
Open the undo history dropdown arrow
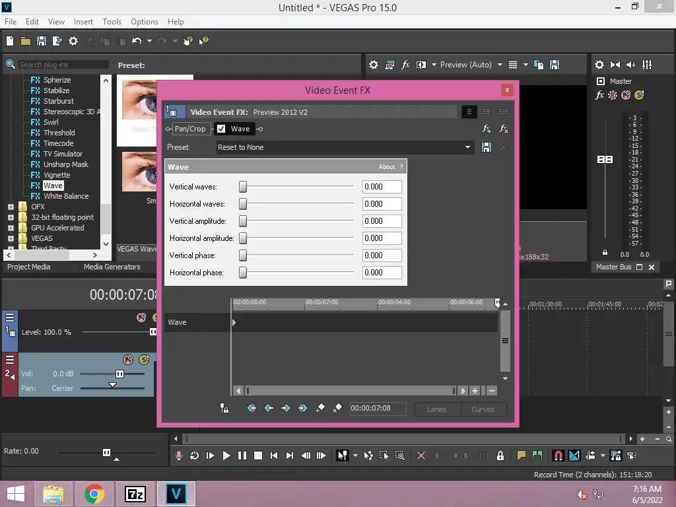[150, 41]
